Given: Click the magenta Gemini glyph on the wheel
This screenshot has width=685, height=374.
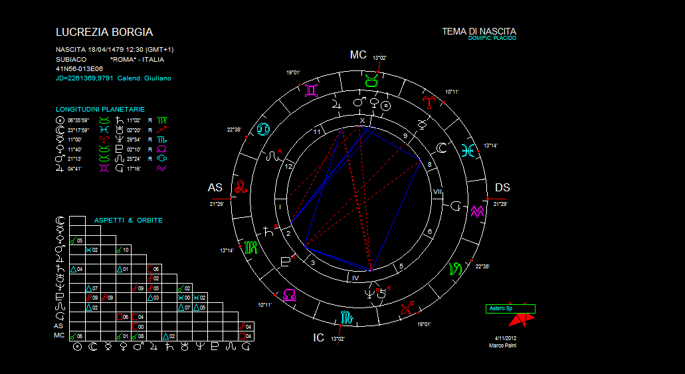Looking at the screenshot, I should 312,90.
